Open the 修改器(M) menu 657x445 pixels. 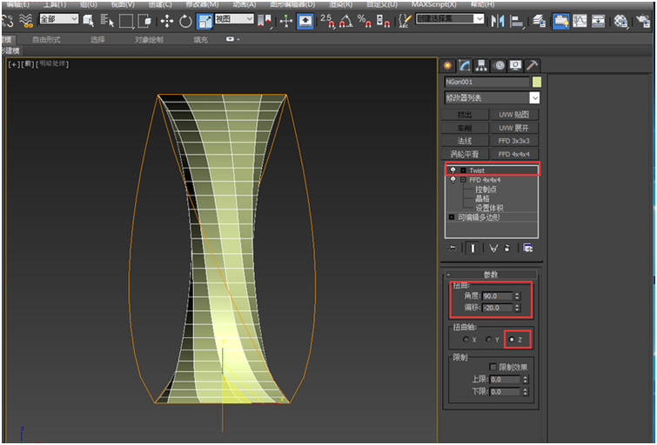pos(203,4)
